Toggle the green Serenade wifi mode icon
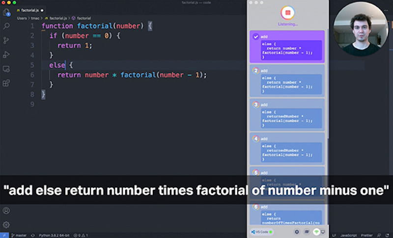Image resolution: width=393 pixels, height=238 pixels. [x=317, y=232]
